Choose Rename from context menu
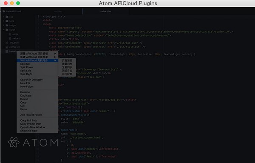 point(37,92)
